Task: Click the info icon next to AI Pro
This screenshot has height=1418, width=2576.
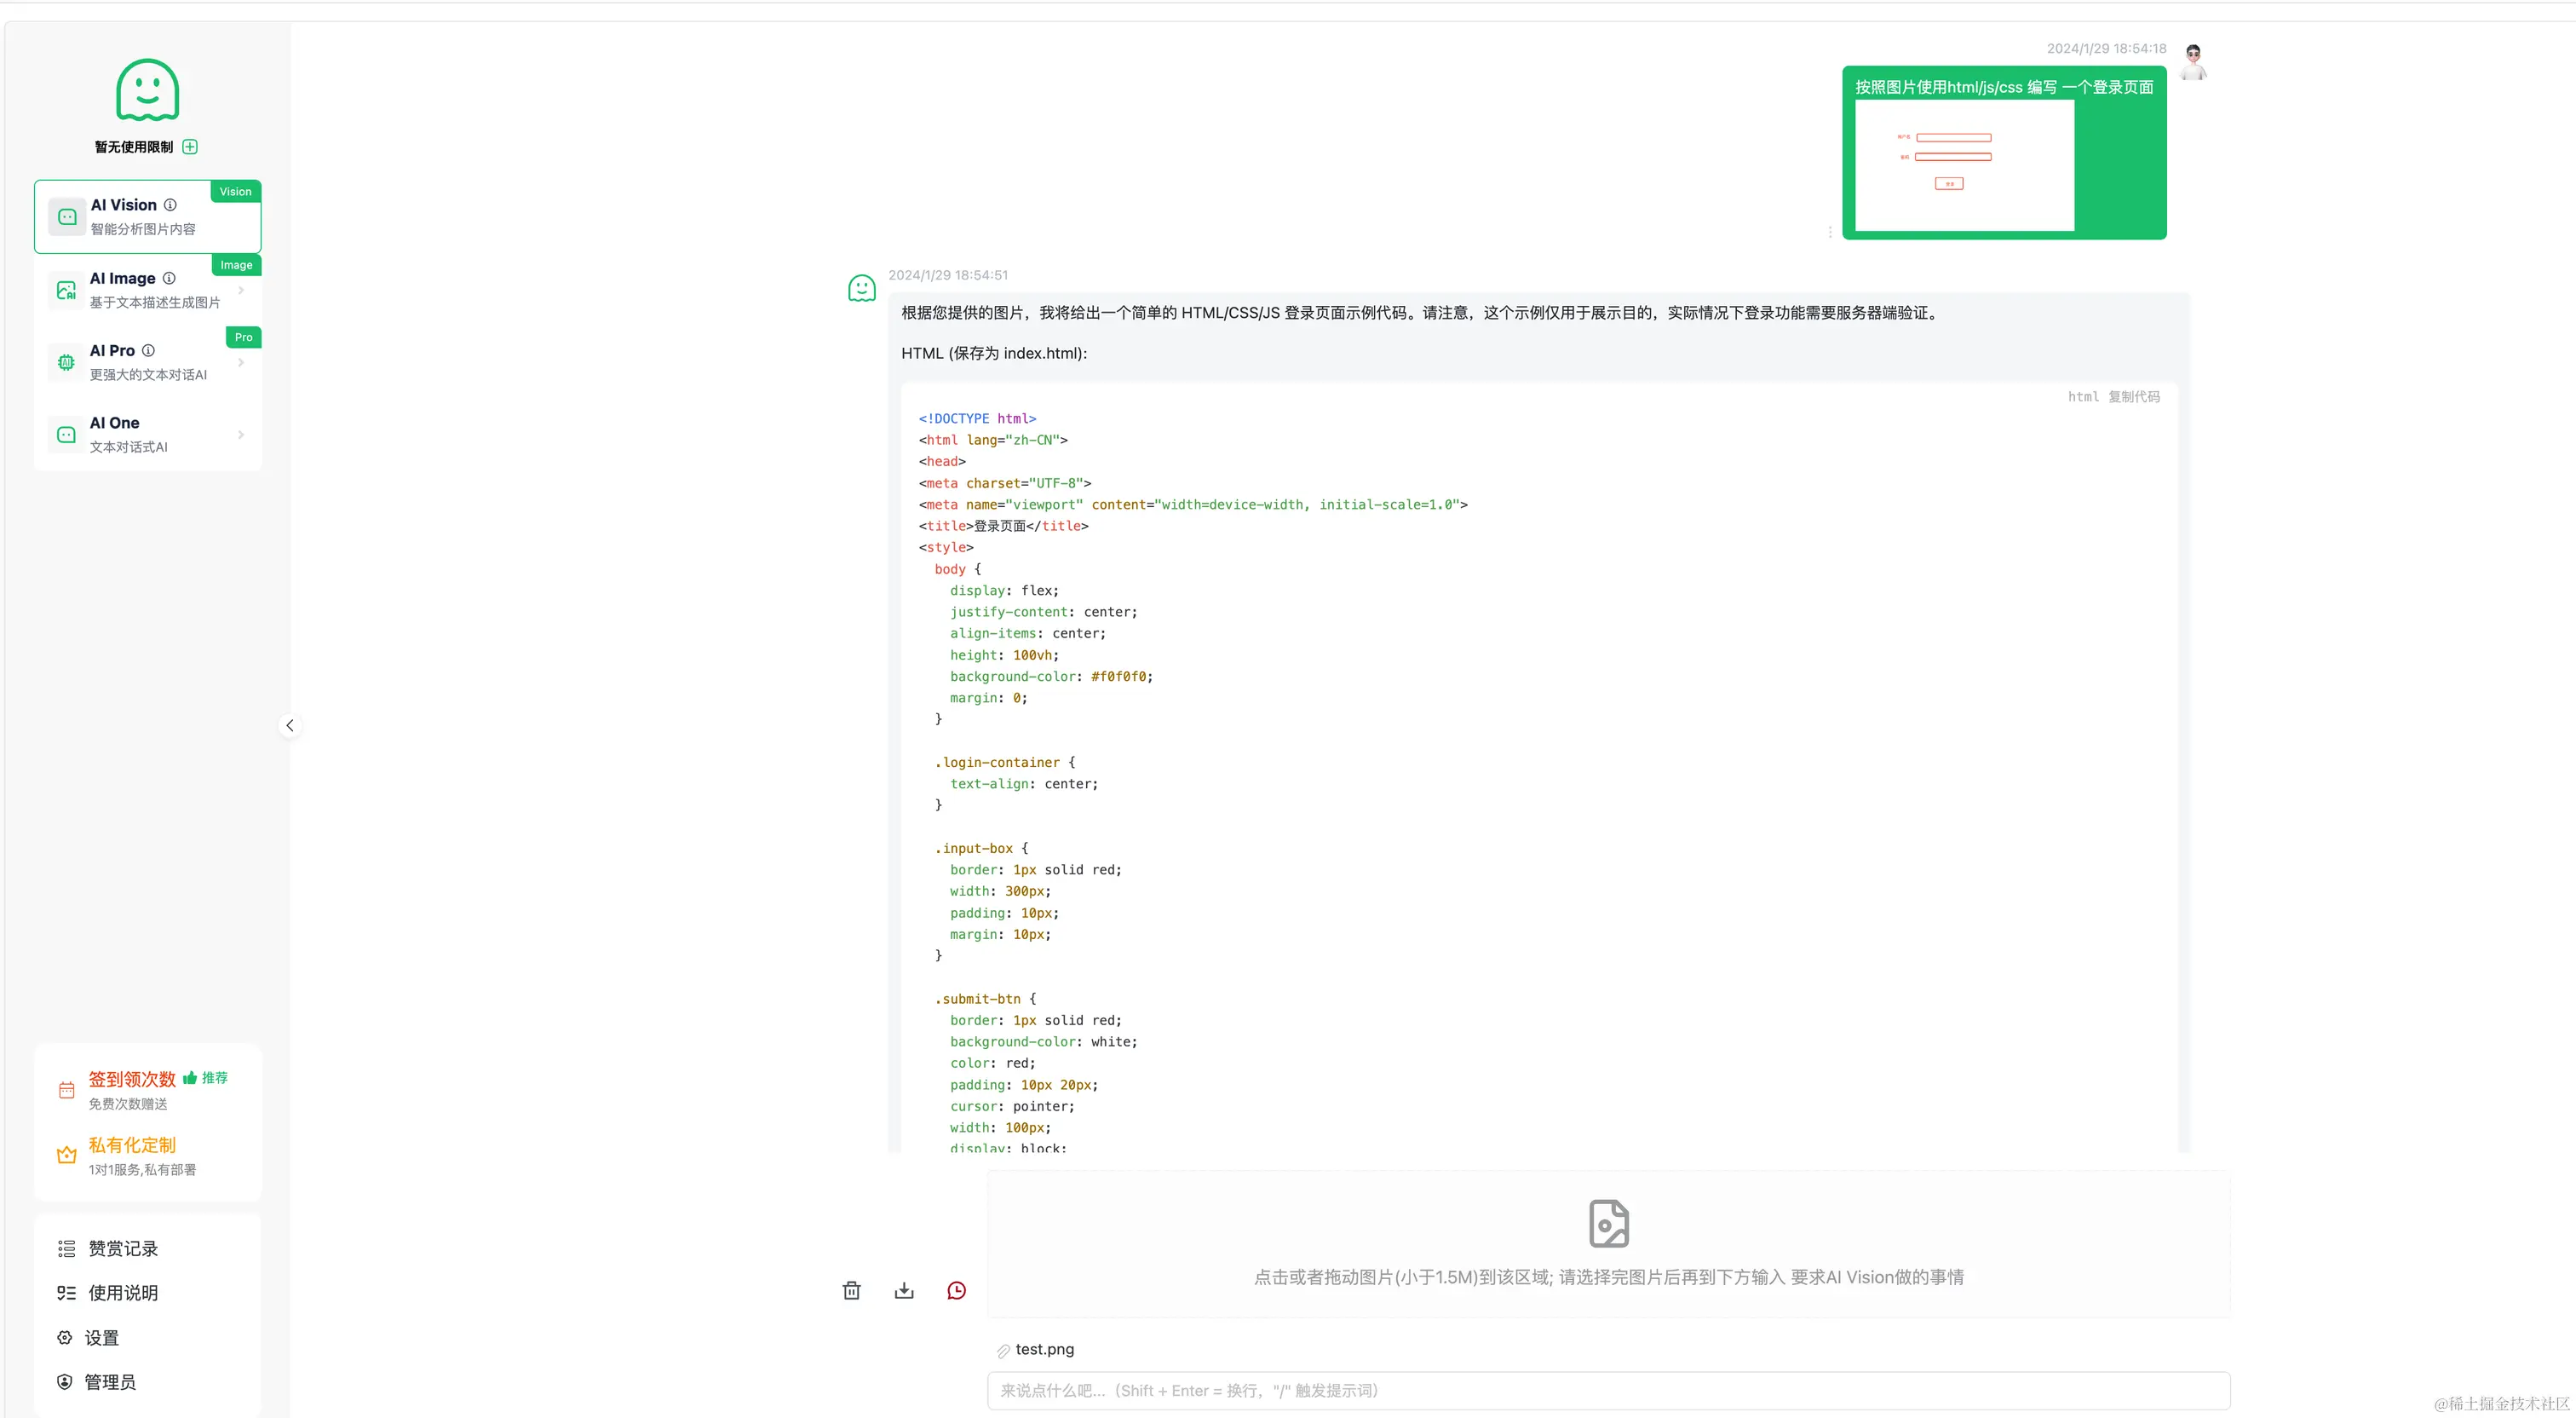Action: coord(148,350)
